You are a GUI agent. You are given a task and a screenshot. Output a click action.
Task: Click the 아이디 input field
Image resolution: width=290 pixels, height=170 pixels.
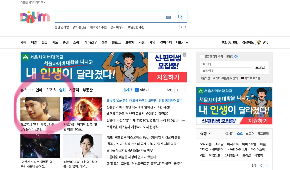tap(226, 64)
